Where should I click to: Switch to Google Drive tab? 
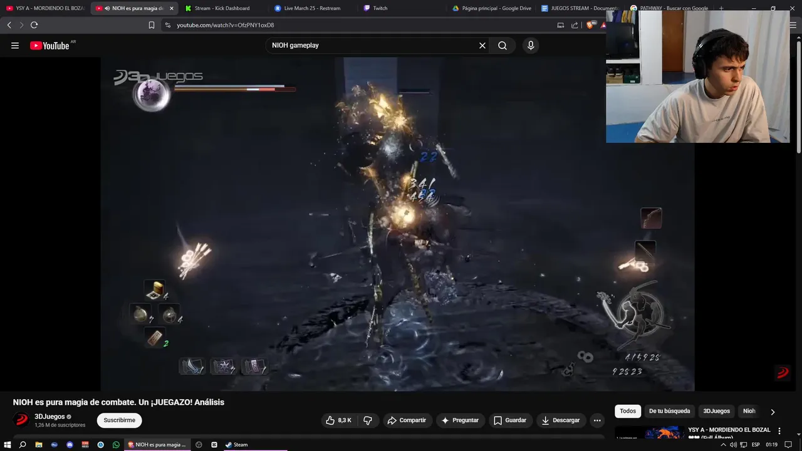coord(491,8)
